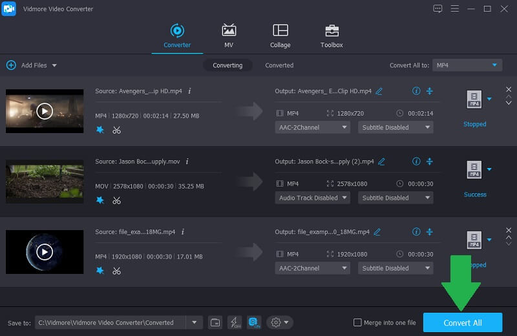Click the Convert All button

pos(463,322)
